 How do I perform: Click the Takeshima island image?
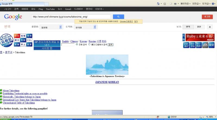pos(107,65)
